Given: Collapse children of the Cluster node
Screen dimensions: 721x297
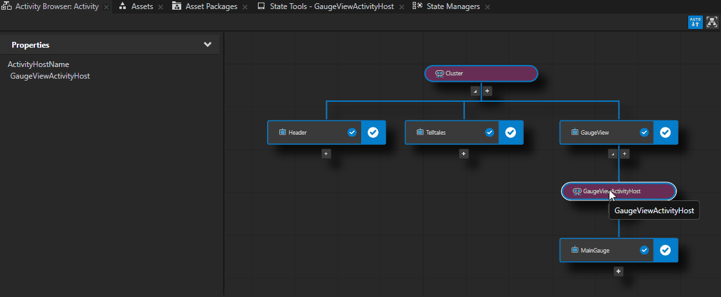Looking at the screenshot, I should click(475, 91).
